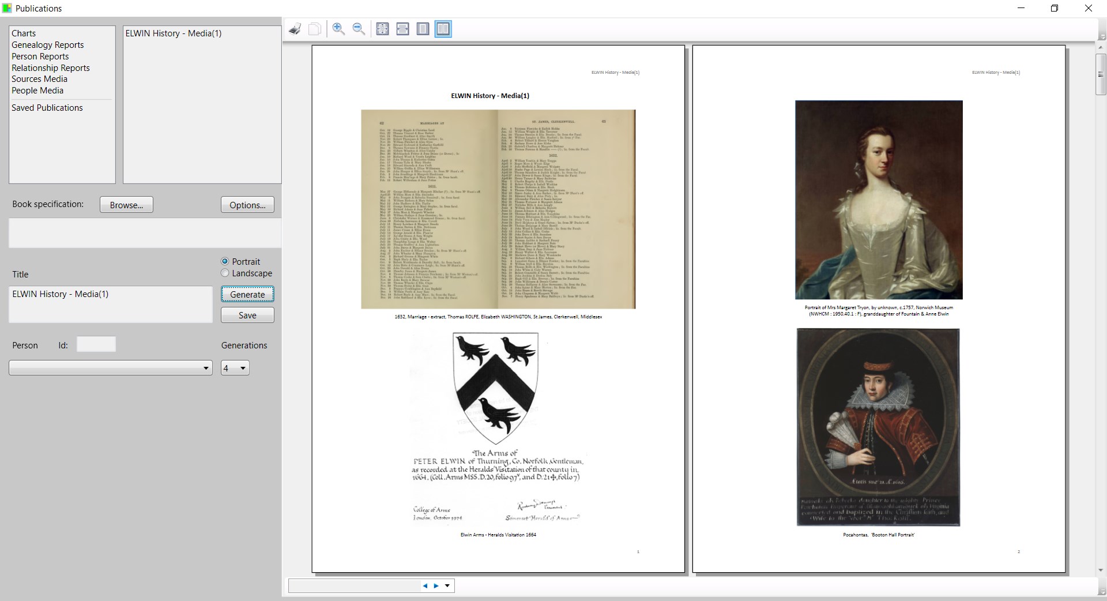Screen dimensions: 1107x601
Task: Click the Mrs Margaret Tryon portrait caption
Action: [x=879, y=311]
